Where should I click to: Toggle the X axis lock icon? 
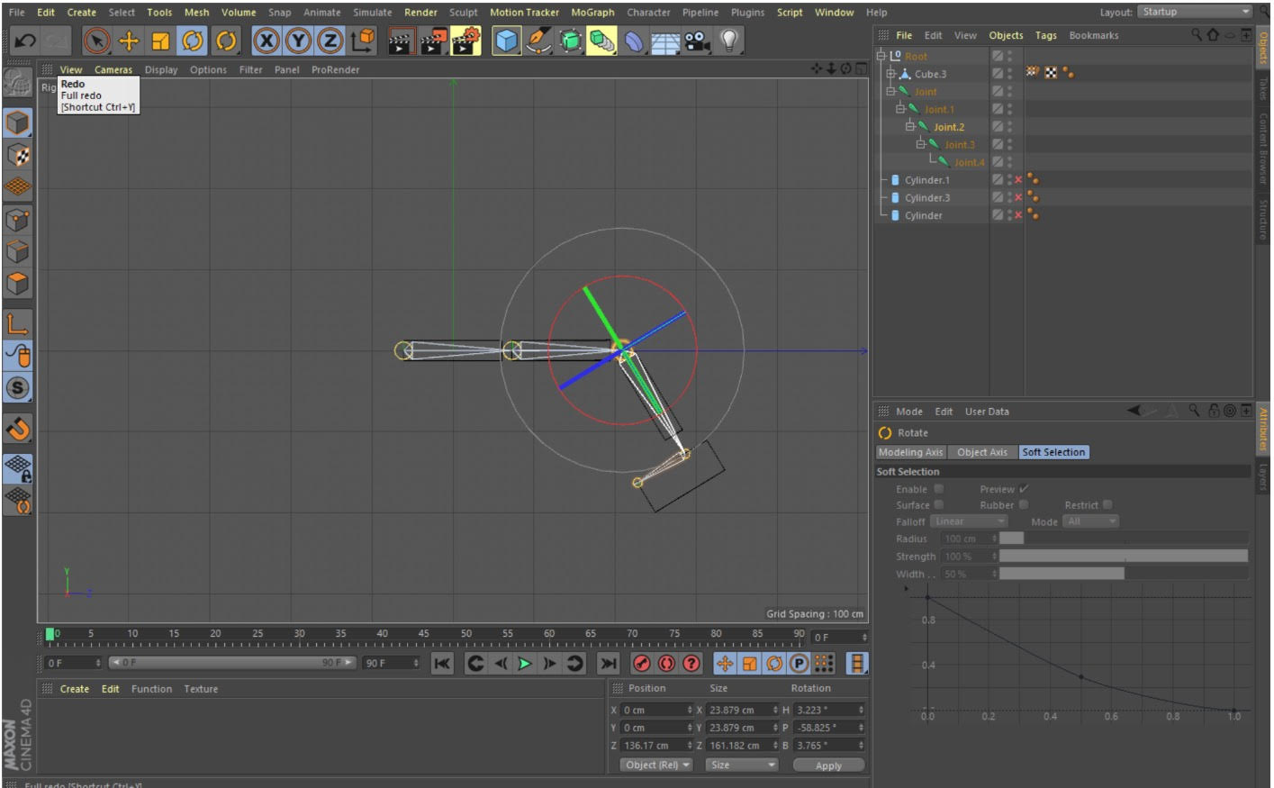tap(266, 41)
